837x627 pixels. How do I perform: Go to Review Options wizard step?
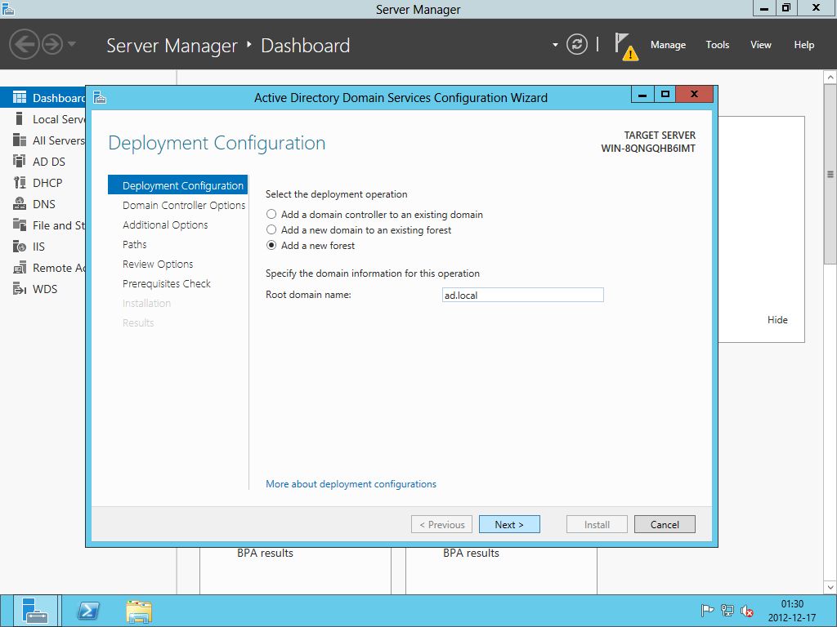pyautogui.click(x=158, y=264)
